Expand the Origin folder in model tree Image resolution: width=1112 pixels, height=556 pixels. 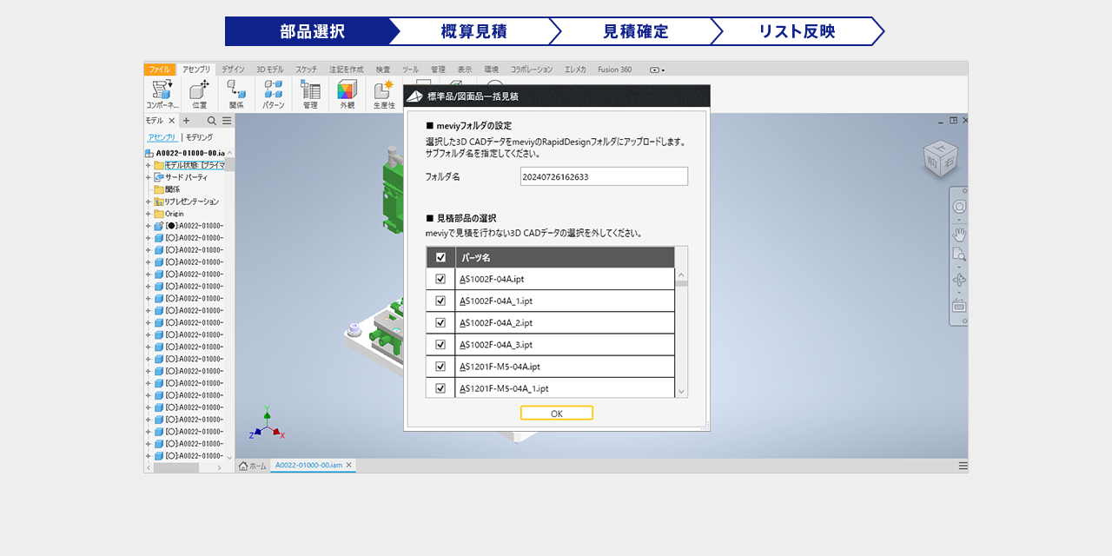149,214
